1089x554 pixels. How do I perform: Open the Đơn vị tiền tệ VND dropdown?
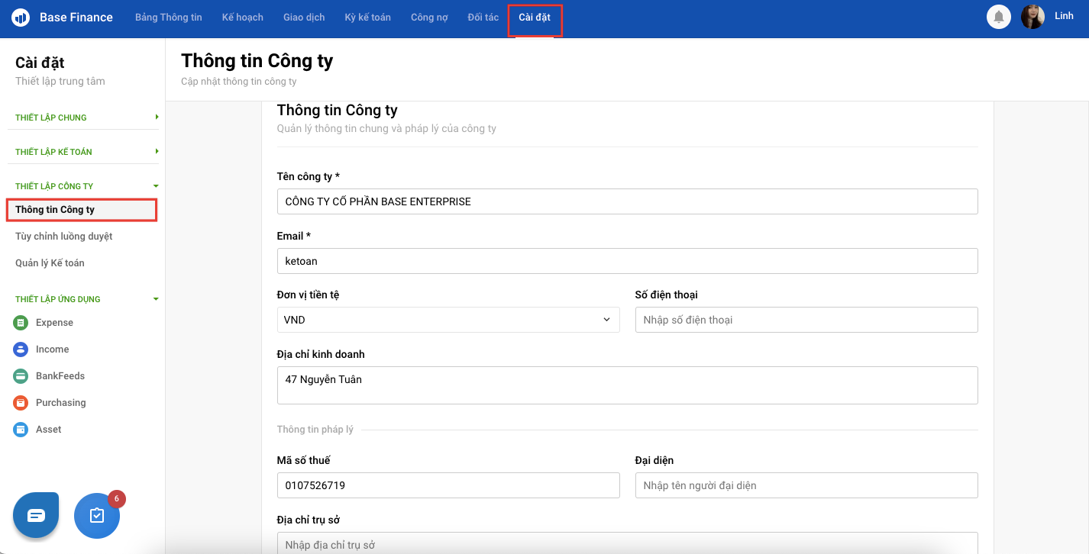(448, 320)
